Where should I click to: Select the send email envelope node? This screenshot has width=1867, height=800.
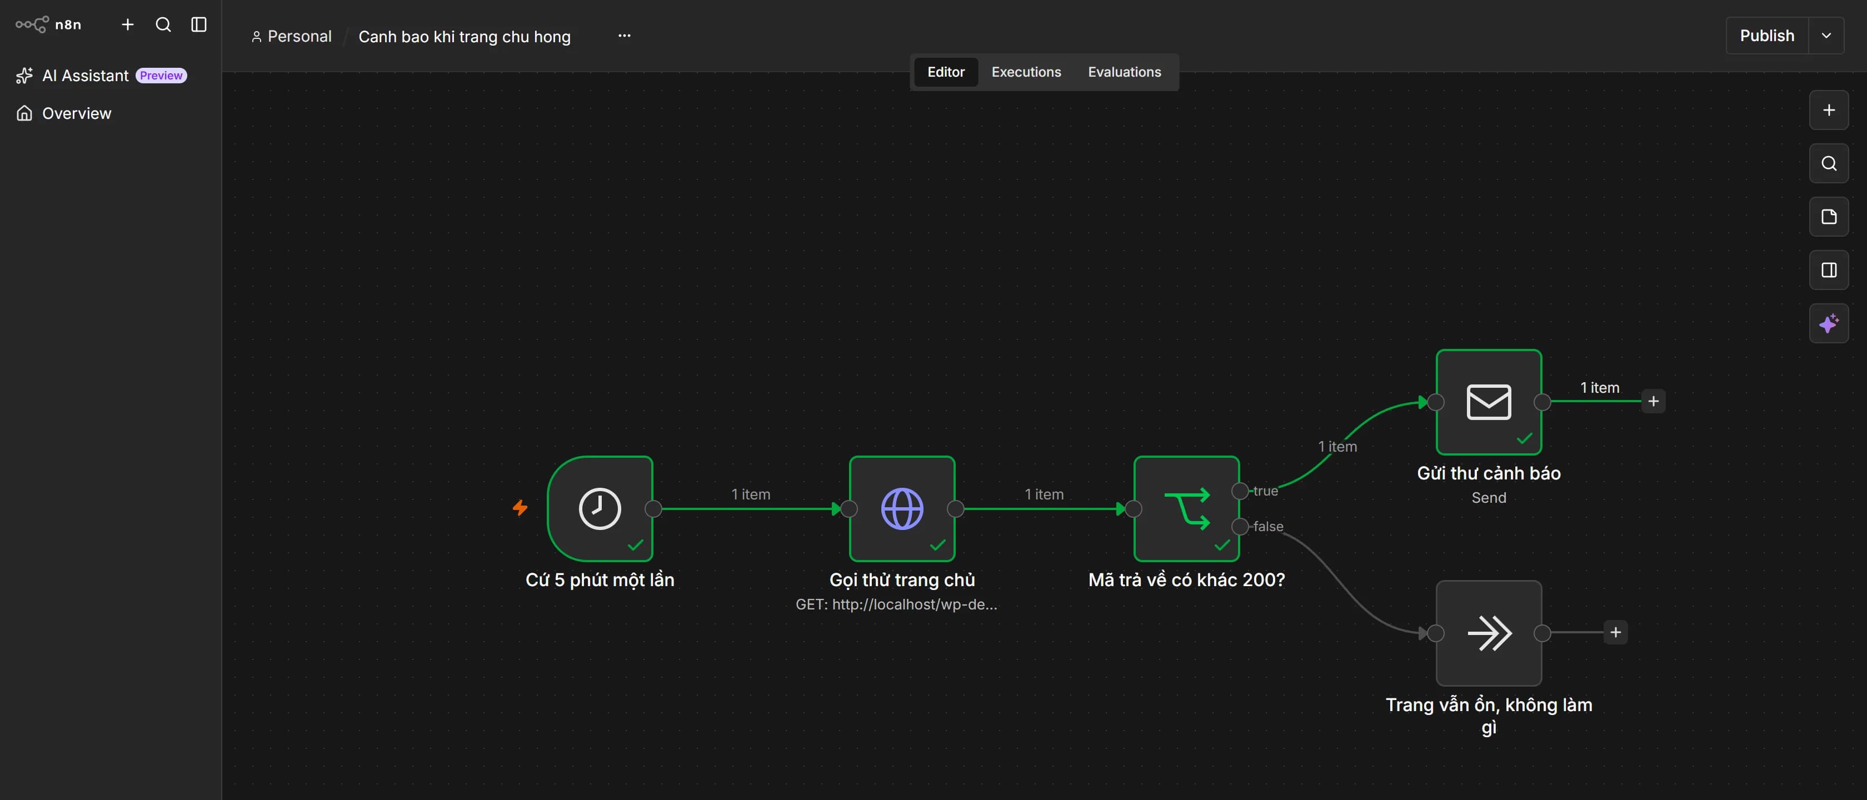(x=1489, y=402)
